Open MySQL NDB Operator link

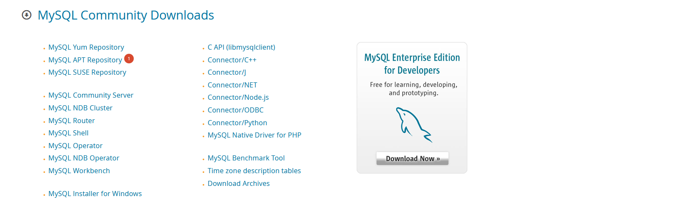(84, 158)
